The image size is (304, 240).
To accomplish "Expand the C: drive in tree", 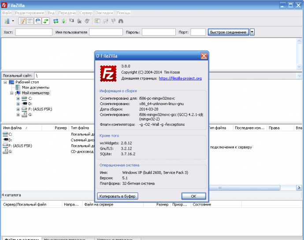I will (18, 98).
